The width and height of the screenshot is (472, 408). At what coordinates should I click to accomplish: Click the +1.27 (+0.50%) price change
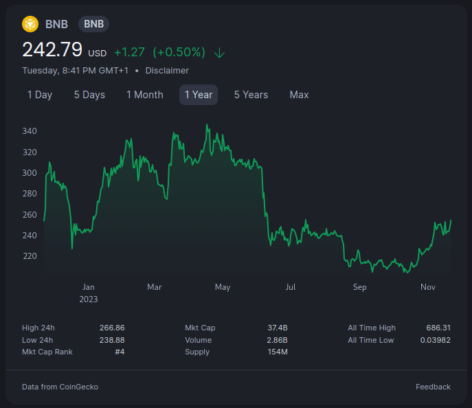[159, 52]
